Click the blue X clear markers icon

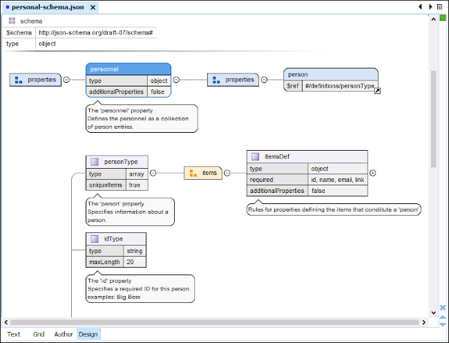pos(443,308)
